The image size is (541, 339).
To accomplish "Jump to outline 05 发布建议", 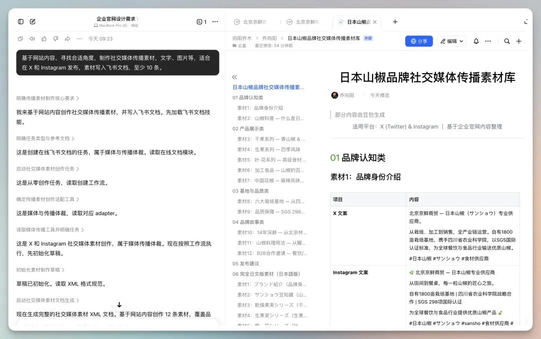I will tap(245, 264).
